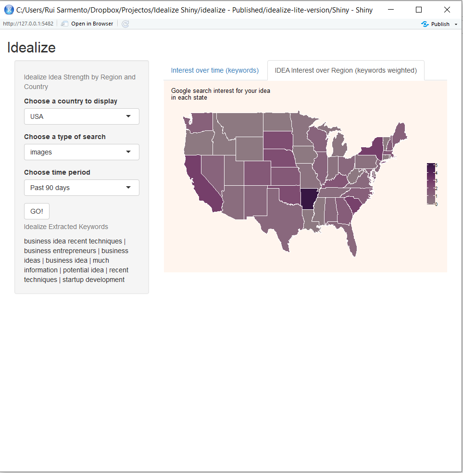This screenshot has height=473, width=463.
Task: Click the Open in Browser button
Action: coord(88,24)
